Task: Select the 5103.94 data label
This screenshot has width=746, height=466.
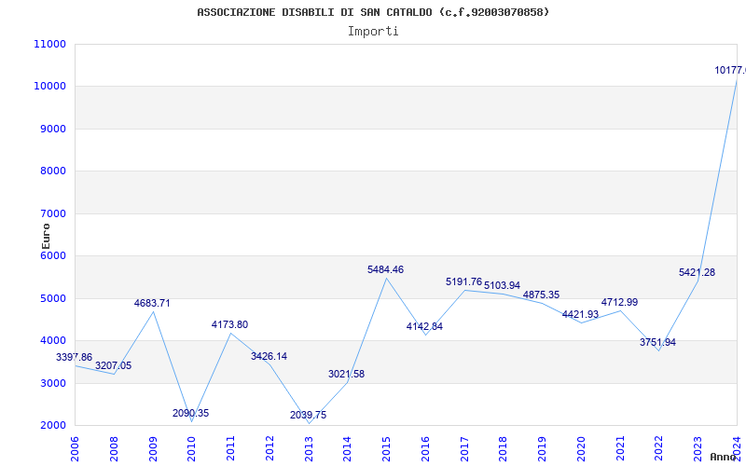Action: click(x=503, y=285)
